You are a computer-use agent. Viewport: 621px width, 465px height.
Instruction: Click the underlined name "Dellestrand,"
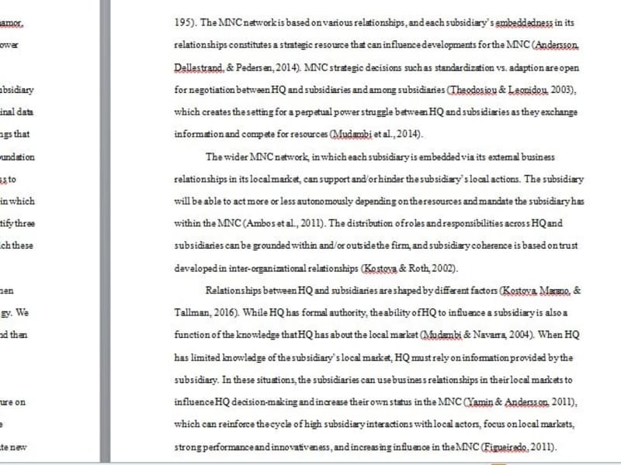tap(199, 67)
